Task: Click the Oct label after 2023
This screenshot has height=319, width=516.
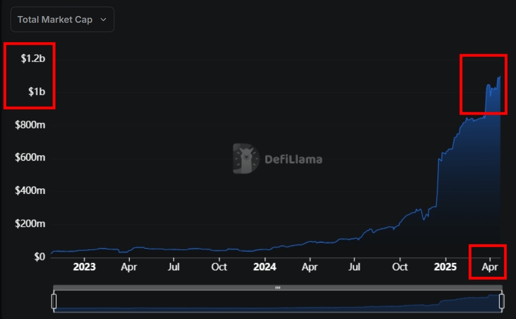Action: pyautogui.click(x=219, y=267)
